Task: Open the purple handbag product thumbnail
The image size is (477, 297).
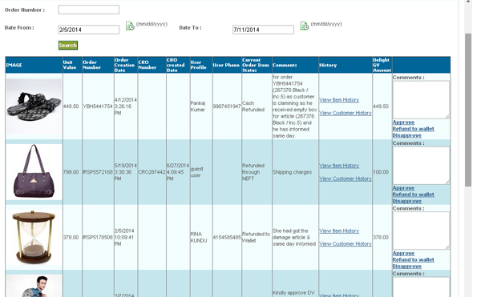Action: 34,171
